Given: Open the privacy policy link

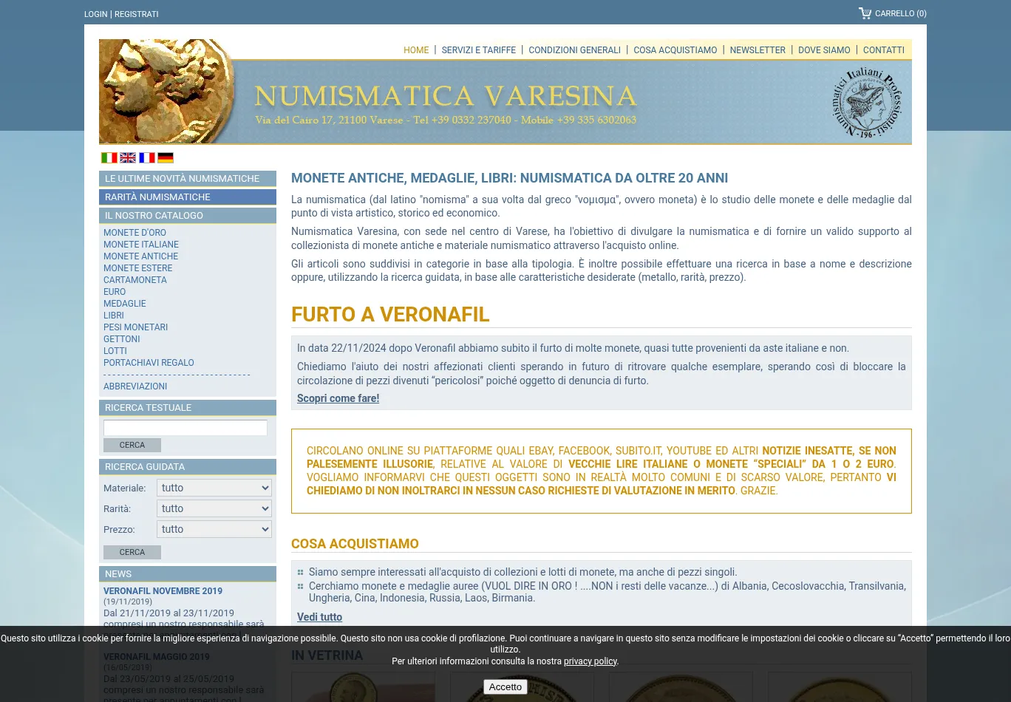Looking at the screenshot, I should click(x=590, y=661).
